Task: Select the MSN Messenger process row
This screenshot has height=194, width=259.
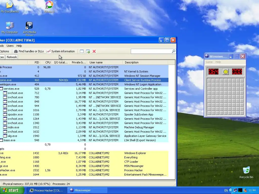Action: point(84,166)
